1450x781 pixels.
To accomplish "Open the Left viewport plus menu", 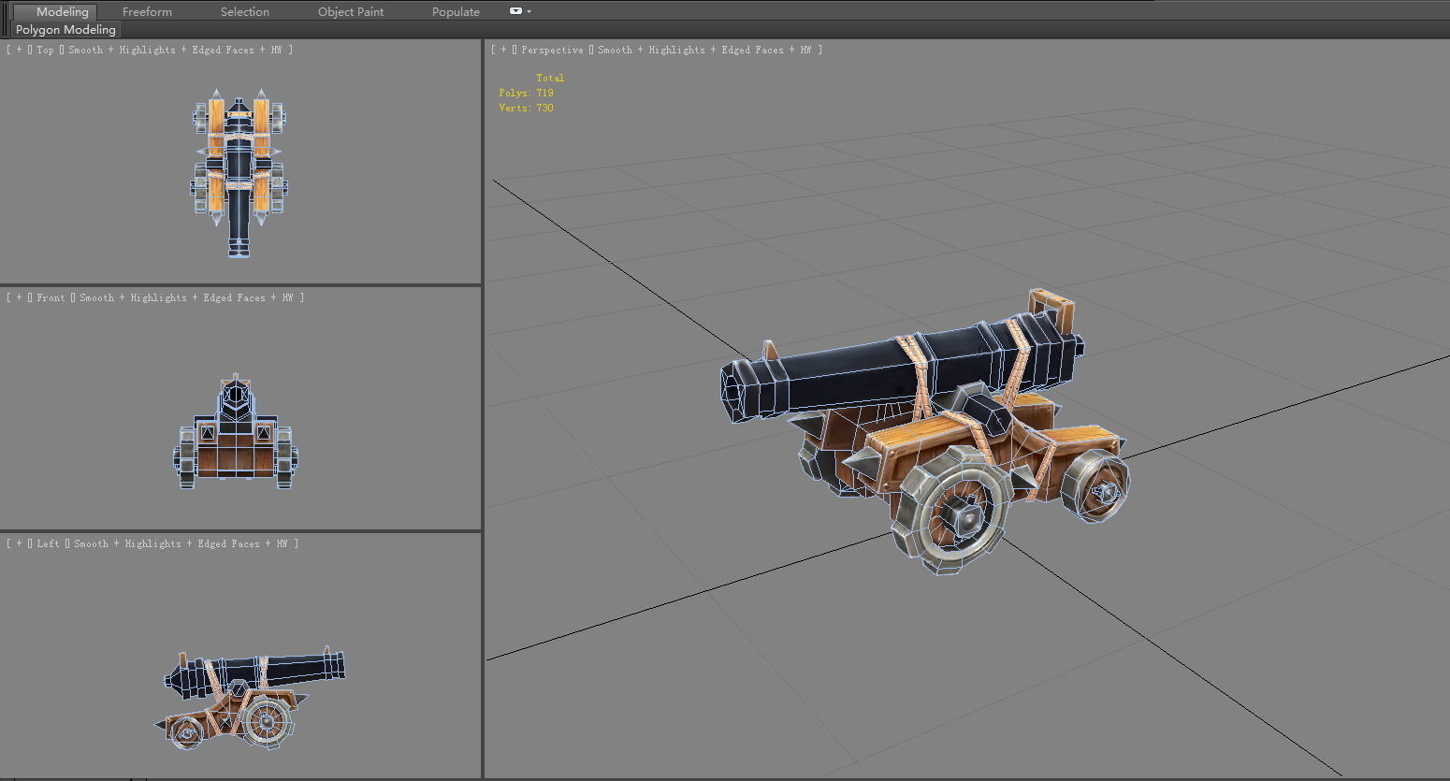I will point(19,543).
